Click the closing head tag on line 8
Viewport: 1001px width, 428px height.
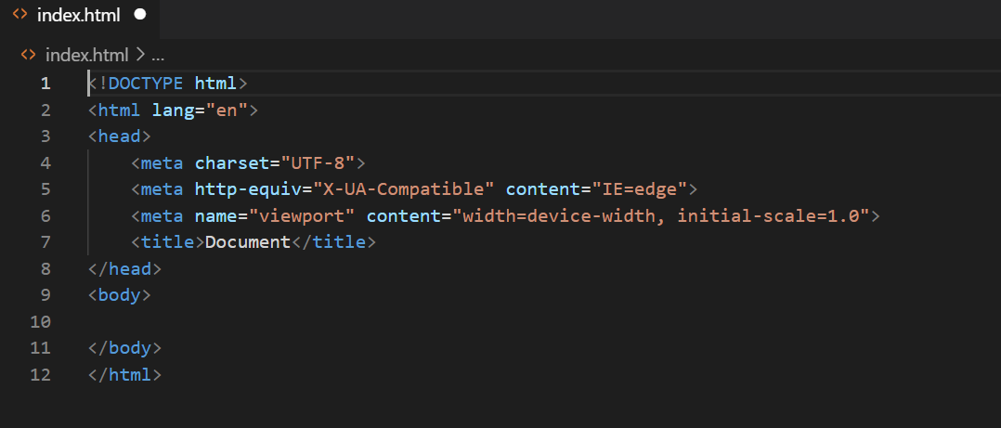coord(124,269)
